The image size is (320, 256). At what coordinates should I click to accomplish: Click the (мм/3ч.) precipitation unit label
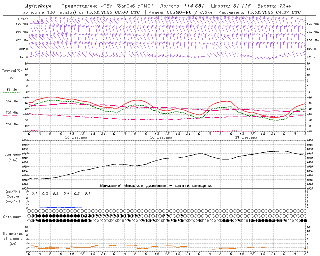coord(13,192)
